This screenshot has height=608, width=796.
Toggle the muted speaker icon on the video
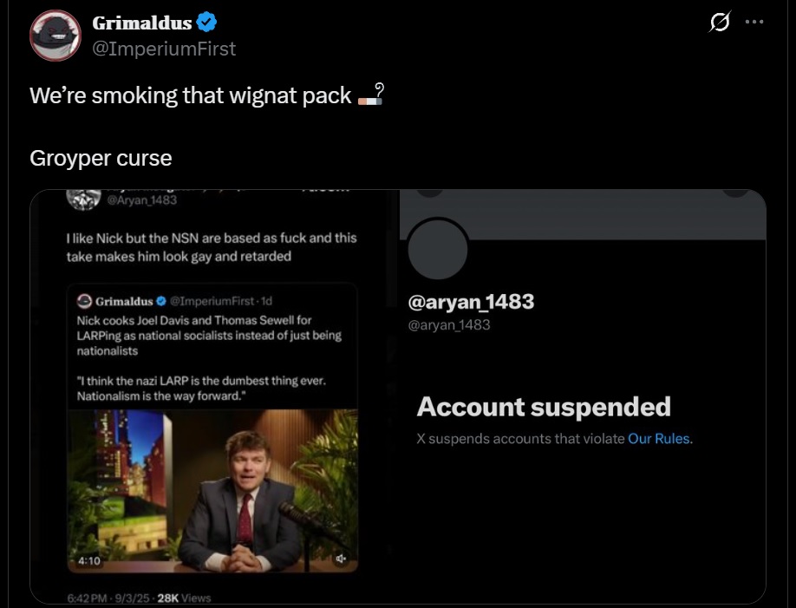click(x=342, y=559)
